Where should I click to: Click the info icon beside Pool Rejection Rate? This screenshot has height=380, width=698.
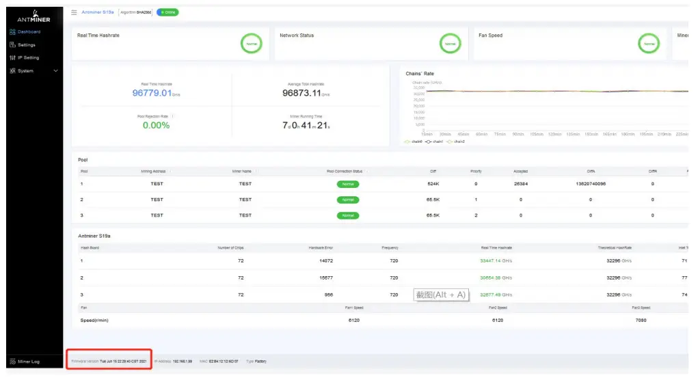(x=173, y=116)
